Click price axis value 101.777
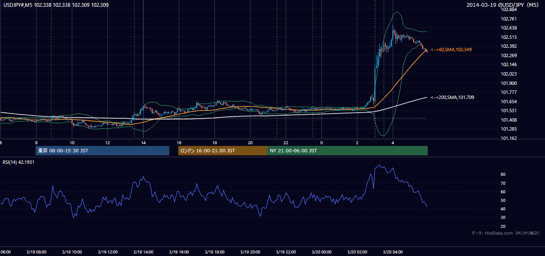 click(508, 92)
